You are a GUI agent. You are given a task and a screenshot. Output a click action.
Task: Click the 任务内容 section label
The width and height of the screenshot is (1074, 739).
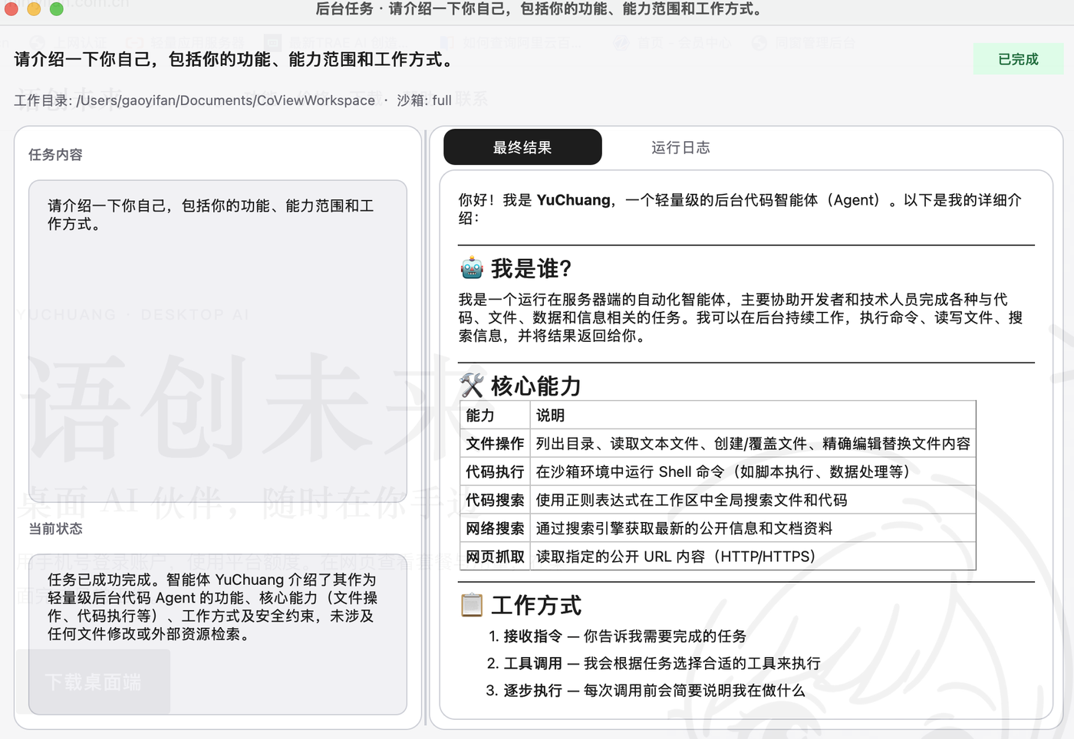coord(55,154)
